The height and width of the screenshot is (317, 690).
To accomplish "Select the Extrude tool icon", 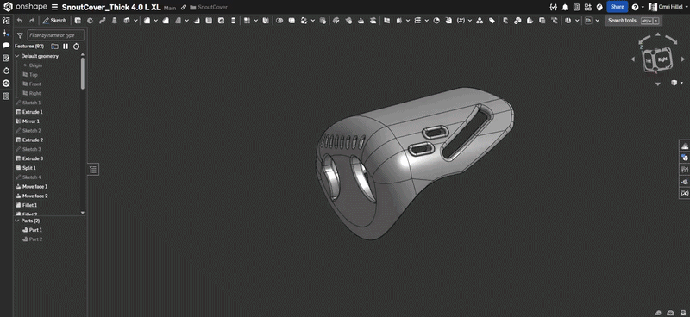I will click(x=78, y=20).
